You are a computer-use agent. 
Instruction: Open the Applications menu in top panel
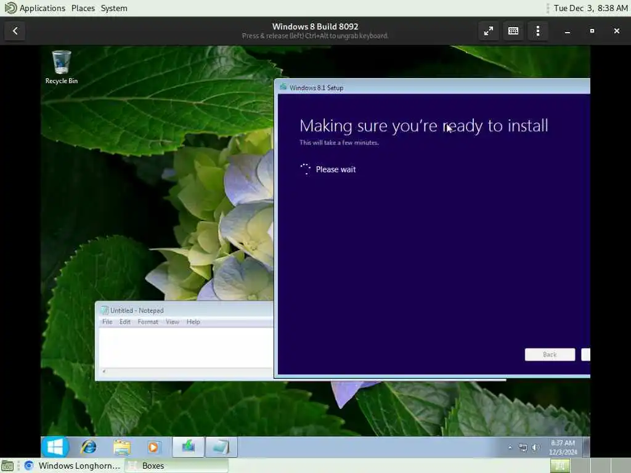click(x=42, y=8)
